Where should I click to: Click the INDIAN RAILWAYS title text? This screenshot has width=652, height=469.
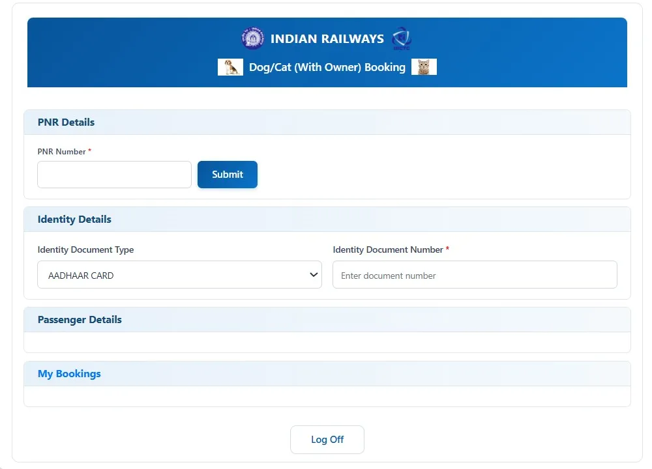coord(327,38)
